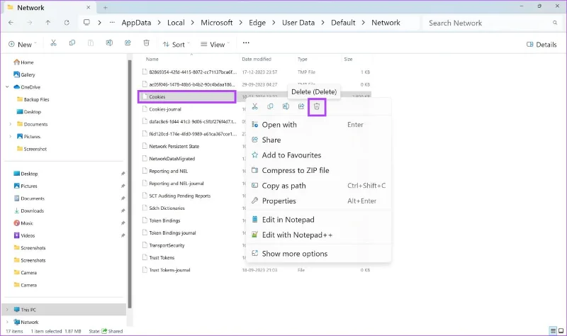567x336 pixels.
Task: Go up one folder level arrow
Action: [x=48, y=23]
